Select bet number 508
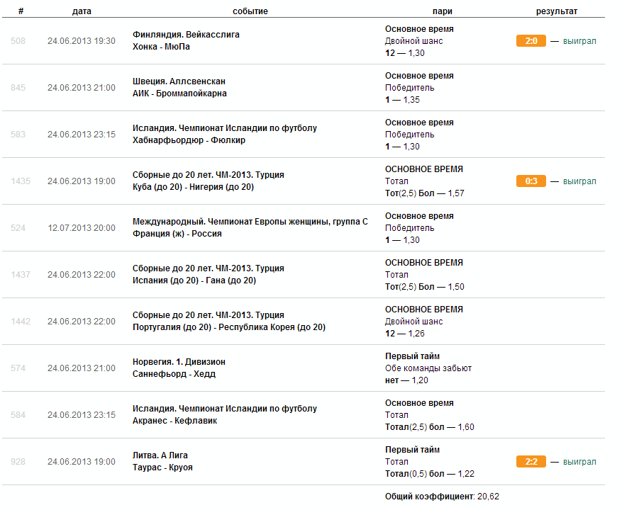Screen dimensions: 622x510 [18, 41]
